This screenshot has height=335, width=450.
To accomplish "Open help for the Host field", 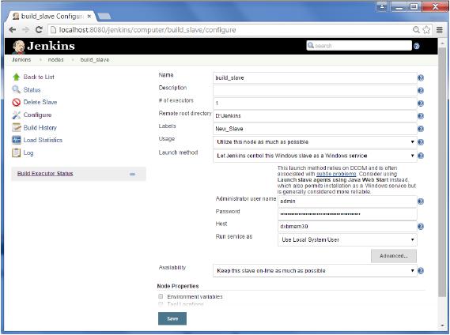I will click(x=421, y=227).
